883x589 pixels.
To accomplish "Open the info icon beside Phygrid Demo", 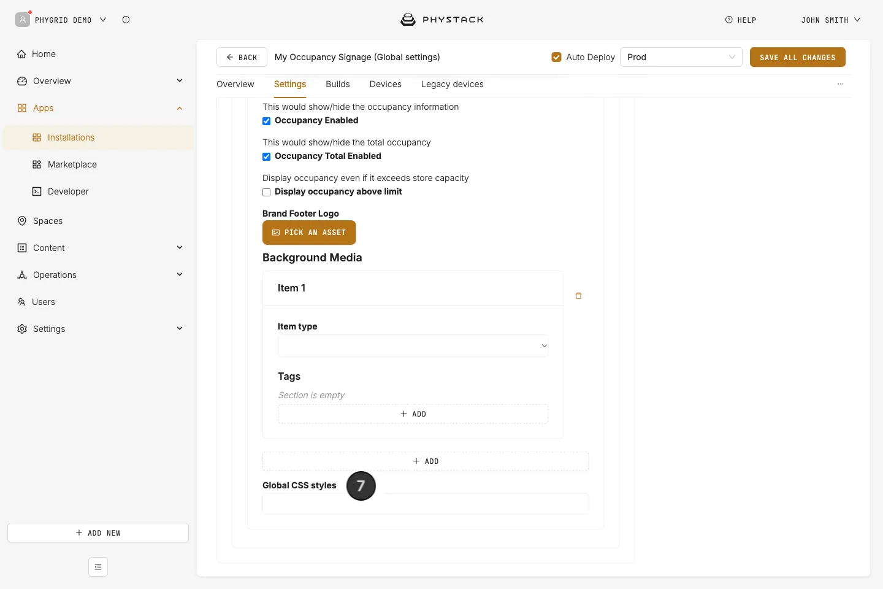I will 126,20.
